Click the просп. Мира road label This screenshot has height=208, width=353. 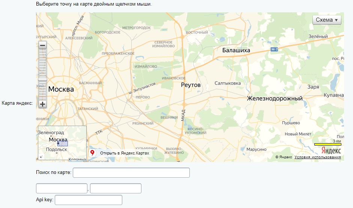[78, 25]
